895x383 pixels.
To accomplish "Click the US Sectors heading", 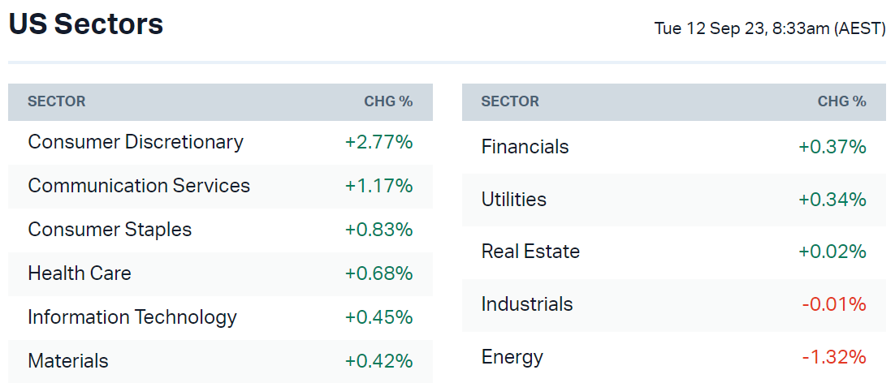I will [86, 24].
